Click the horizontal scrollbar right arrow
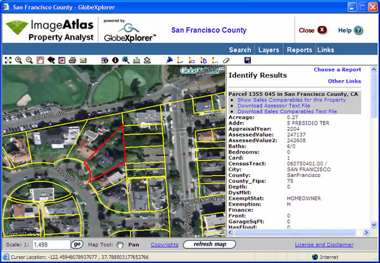 [366, 233]
